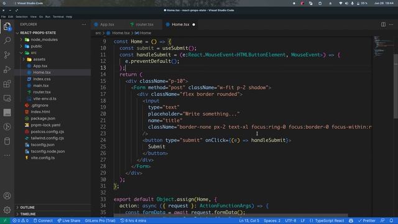Open the Terminal menu
The width and height of the screenshot is (398, 224).
[x=58, y=17]
